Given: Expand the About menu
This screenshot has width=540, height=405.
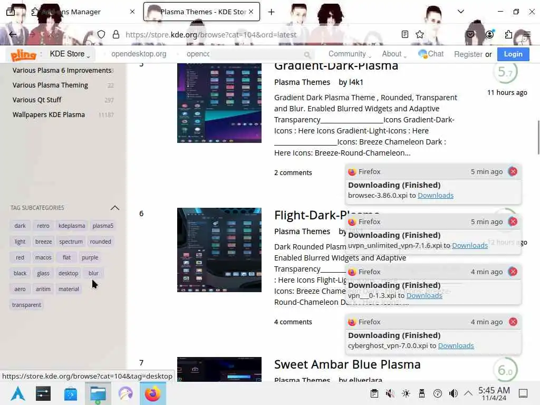Looking at the screenshot, I should [x=394, y=54].
